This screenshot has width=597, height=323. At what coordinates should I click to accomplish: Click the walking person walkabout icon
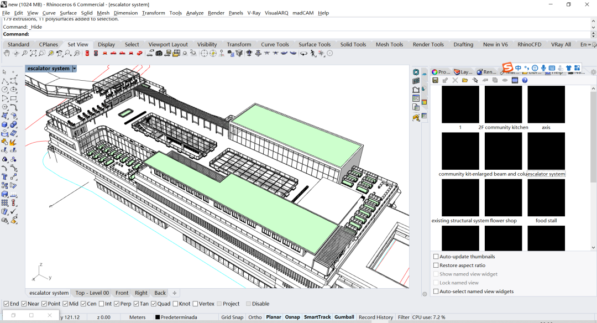(x=313, y=54)
